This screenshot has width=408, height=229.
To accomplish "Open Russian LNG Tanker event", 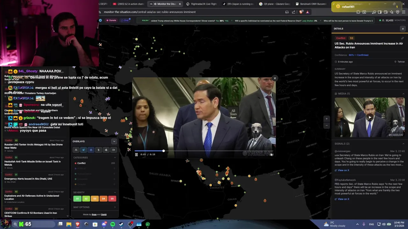I will coord(34,146).
